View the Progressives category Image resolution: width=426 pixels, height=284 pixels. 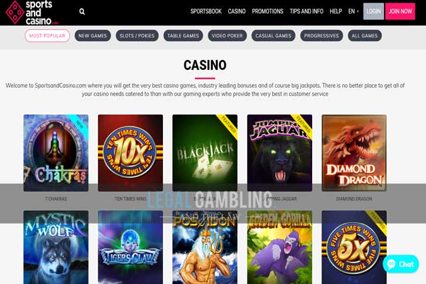pos(321,35)
